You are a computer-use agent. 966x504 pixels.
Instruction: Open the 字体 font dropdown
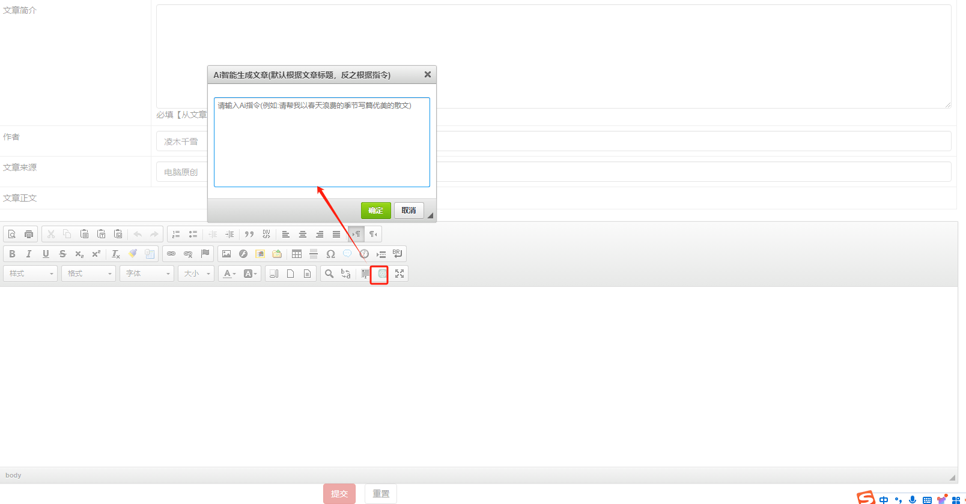coord(147,274)
